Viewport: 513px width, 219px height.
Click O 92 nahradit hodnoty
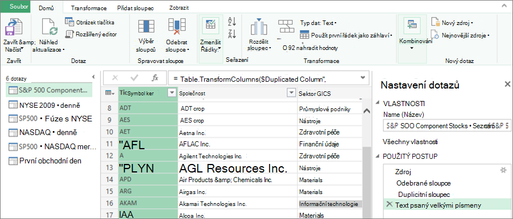pyautogui.click(x=310, y=48)
